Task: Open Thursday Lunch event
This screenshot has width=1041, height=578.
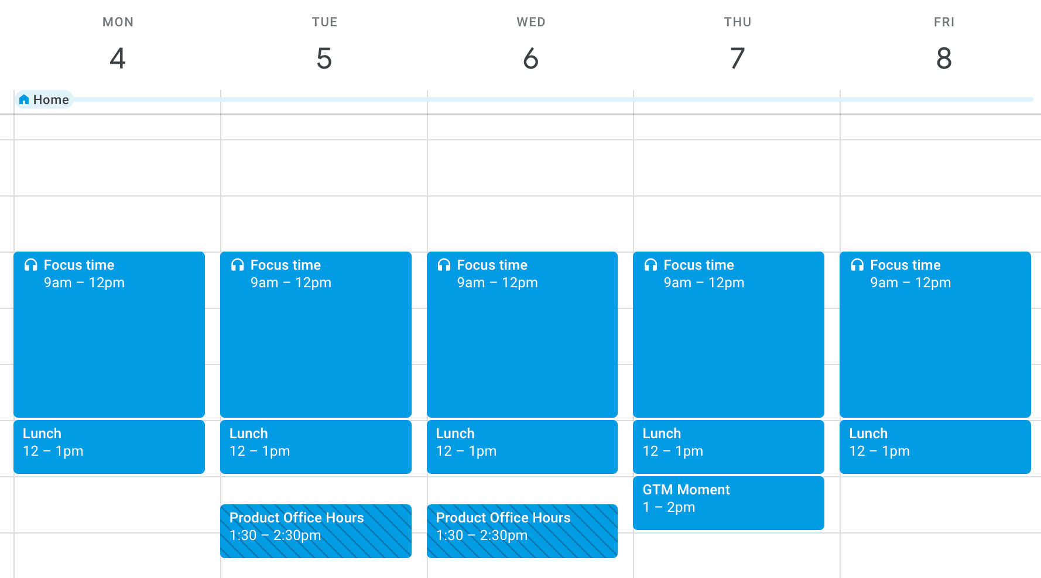Action: pos(728,447)
